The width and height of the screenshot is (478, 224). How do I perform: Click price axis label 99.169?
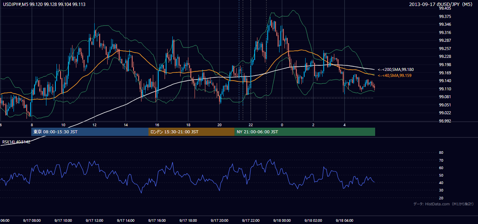[445, 73]
